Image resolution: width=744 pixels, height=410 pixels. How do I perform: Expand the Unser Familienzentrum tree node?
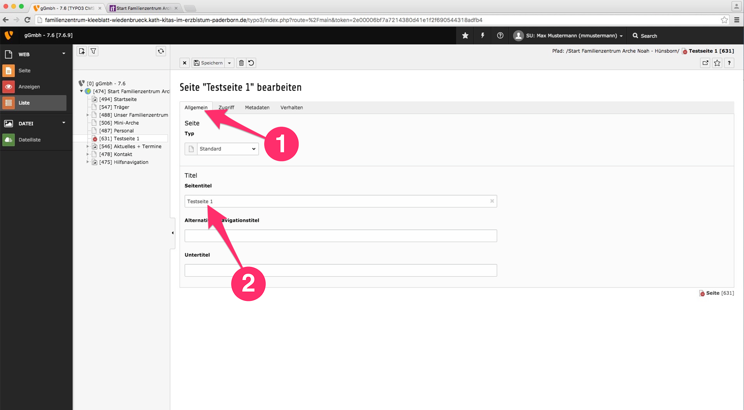tap(88, 115)
